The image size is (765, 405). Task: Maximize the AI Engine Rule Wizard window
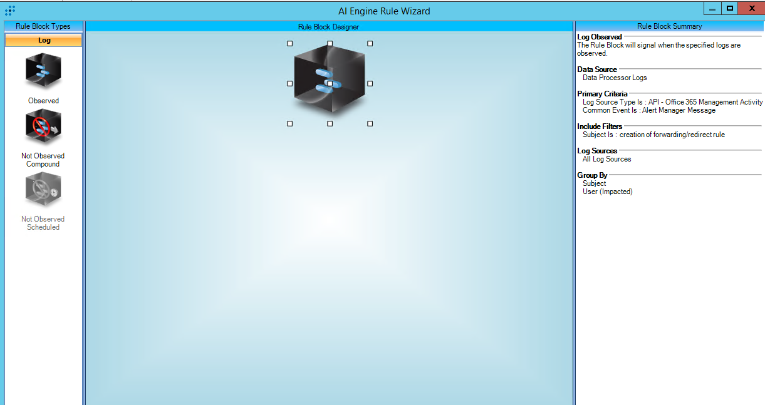coord(729,8)
